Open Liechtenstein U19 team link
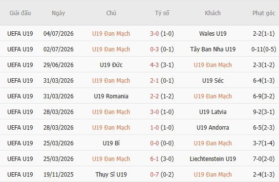This screenshot has width=279, height=182. click(213, 159)
